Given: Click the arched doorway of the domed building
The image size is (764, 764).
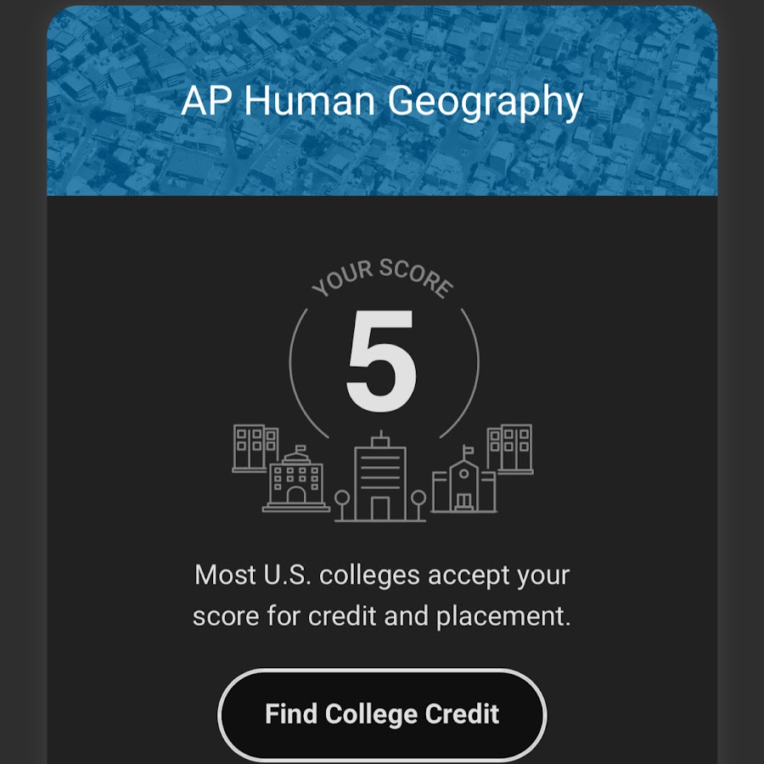Looking at the screenshot, I should 296,494.
